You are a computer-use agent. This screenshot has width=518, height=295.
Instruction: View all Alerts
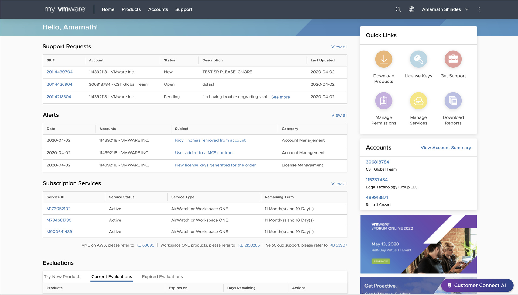[339, 115]
